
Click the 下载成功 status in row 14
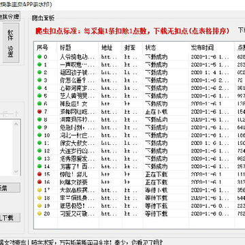coord(157,166)
